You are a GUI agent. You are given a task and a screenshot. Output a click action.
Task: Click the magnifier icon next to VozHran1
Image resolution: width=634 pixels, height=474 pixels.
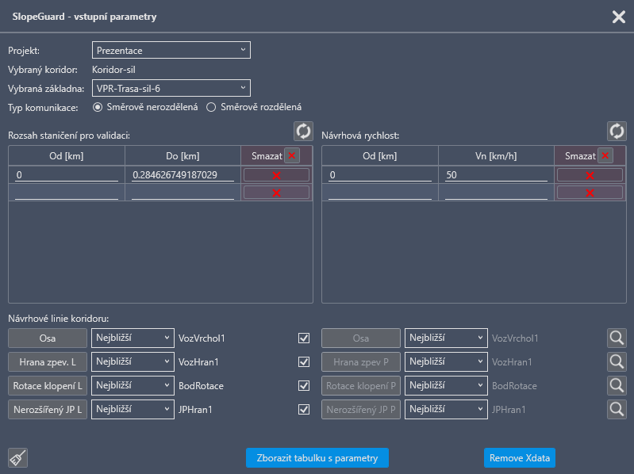[x=617, y=362]
